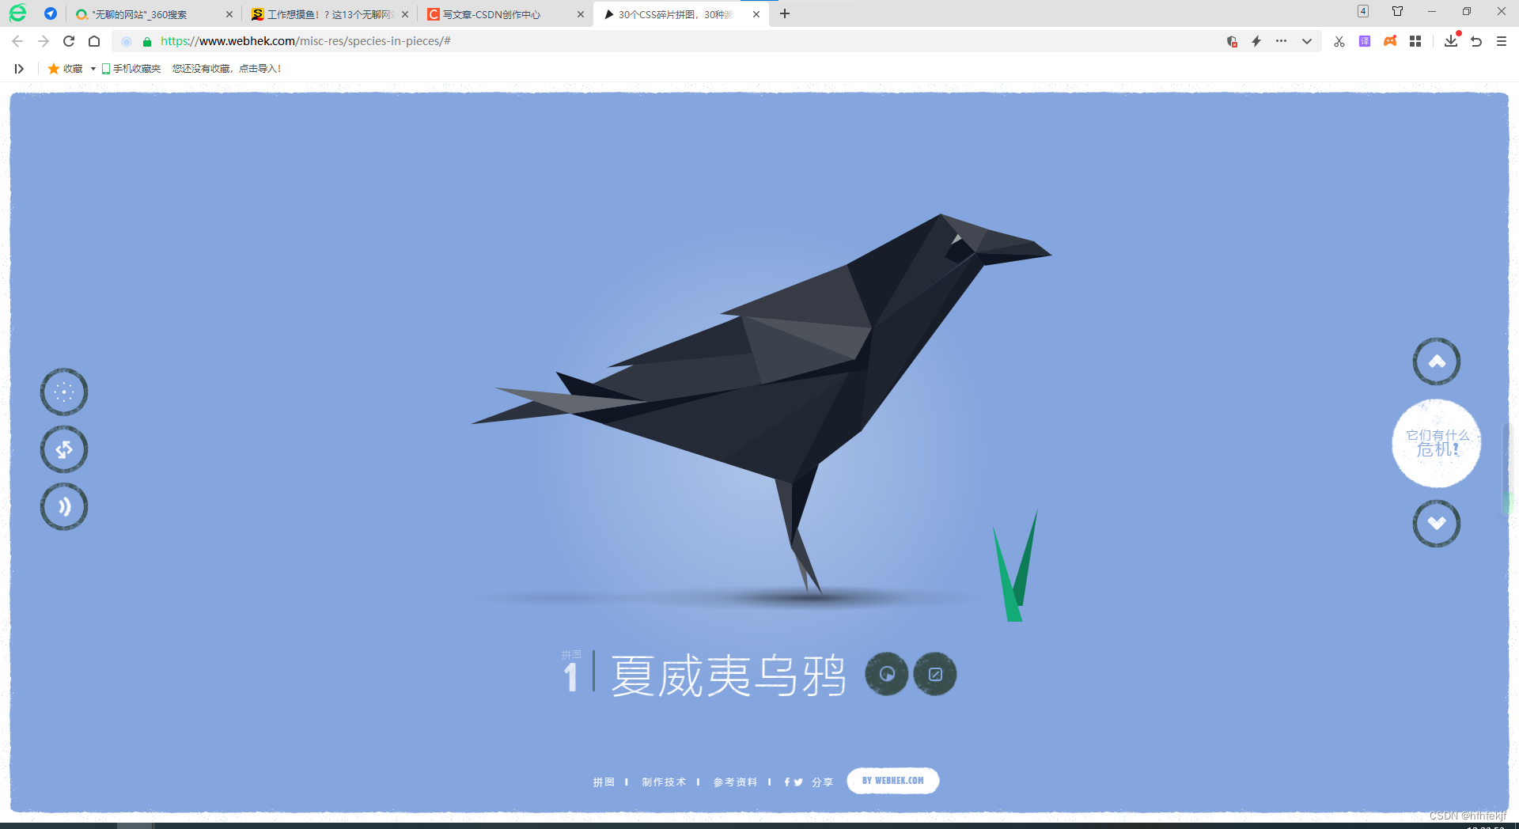Close the 360搜索 tab
The height and width of the screenshot is (829, 1519).
[229, 14]
